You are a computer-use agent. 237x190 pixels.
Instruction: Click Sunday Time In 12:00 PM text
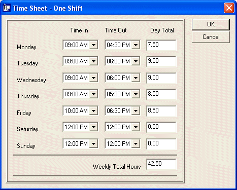pos(76,144)
